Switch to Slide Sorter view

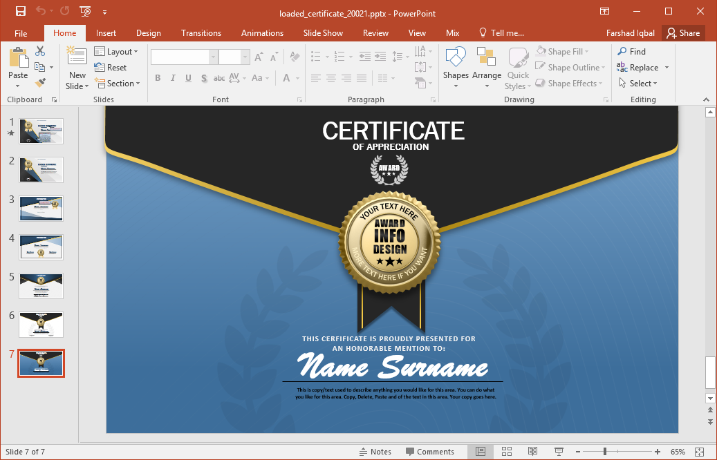[506, 452]
